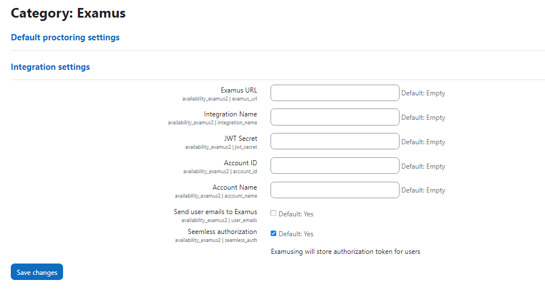The height and width of the screenshot is (301, 545).
Task: Click text availability_examus2 | examus_url
Action: (220, 99)
